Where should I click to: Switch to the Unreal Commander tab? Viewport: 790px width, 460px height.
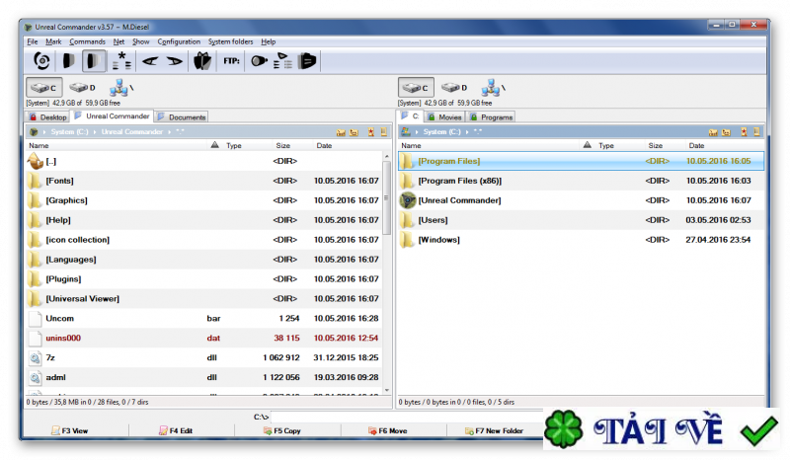pyautogui.click(x=112, y=115)
